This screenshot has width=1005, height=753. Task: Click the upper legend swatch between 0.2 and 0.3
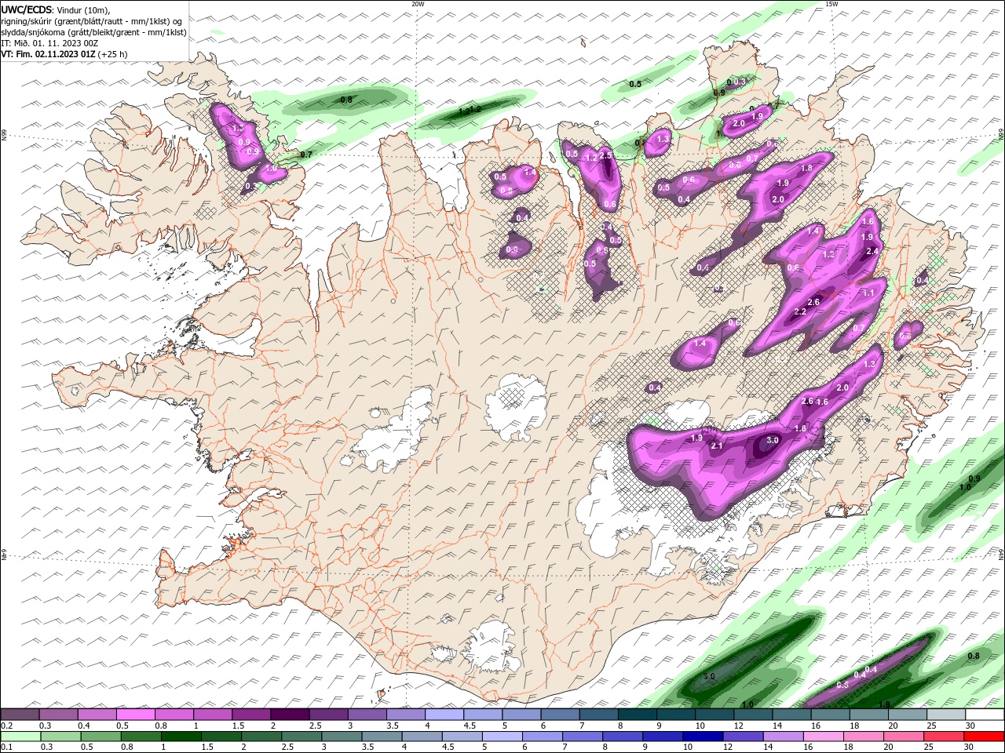click(x=20, y=715)
